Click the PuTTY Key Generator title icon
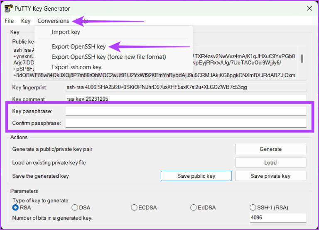This screenshot has height=230, width=319. pos(8,9)
